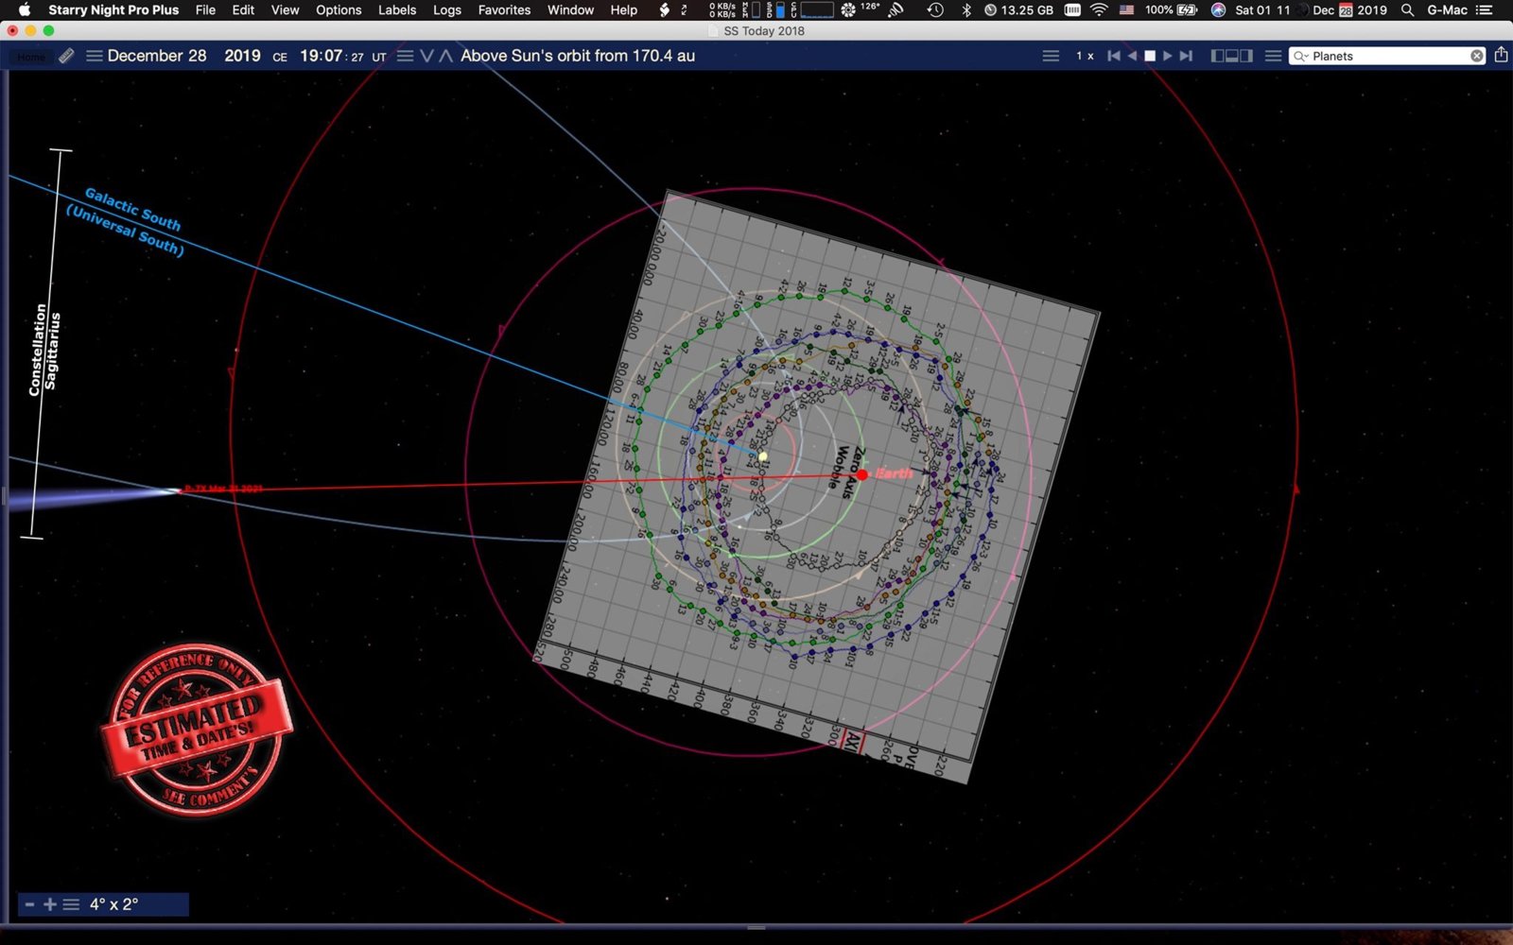The height and width of the screenshot is (945, 1513).
Task: Step time forward one step
Action: 1186,56
